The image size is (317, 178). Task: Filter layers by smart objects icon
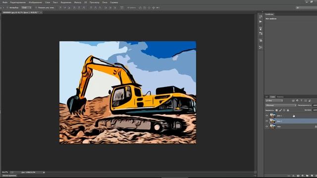click(310, 100)
